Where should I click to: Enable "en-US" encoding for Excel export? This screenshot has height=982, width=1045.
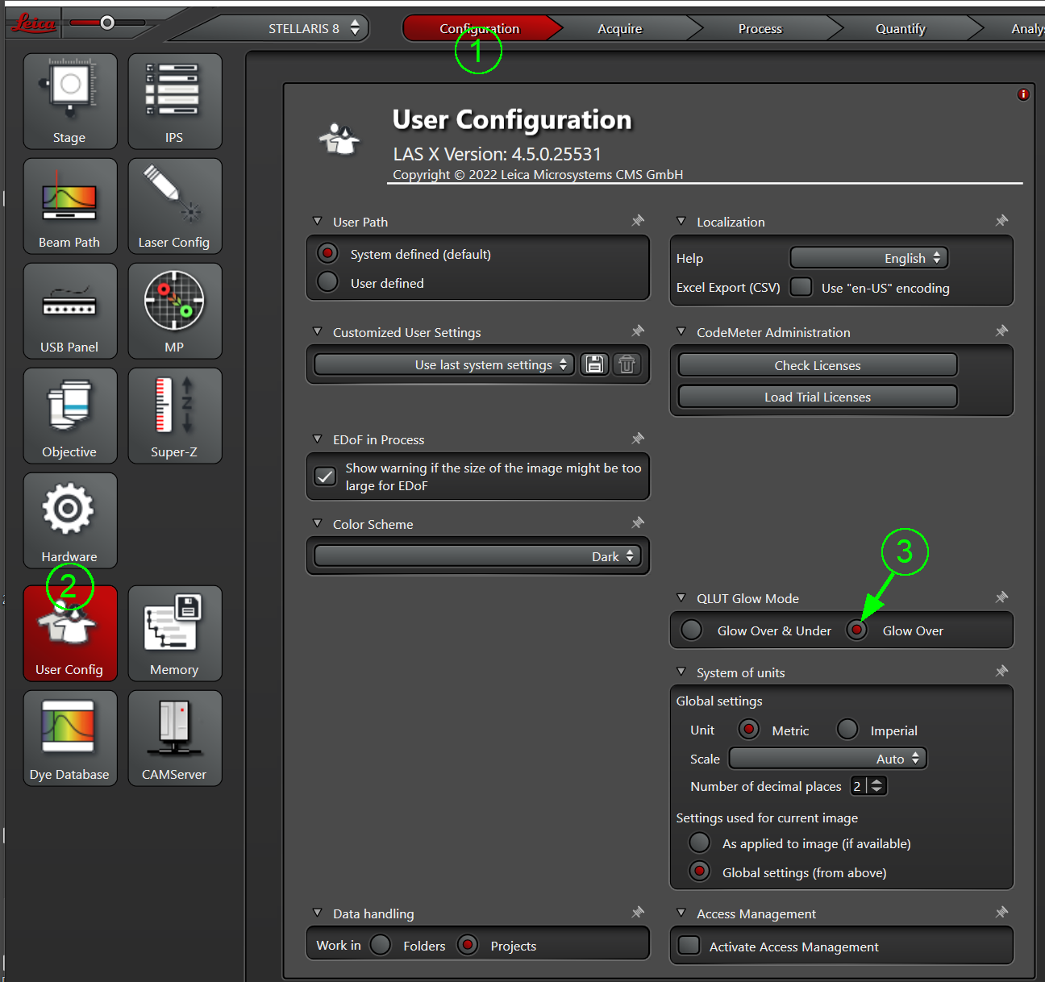[801, 287]
